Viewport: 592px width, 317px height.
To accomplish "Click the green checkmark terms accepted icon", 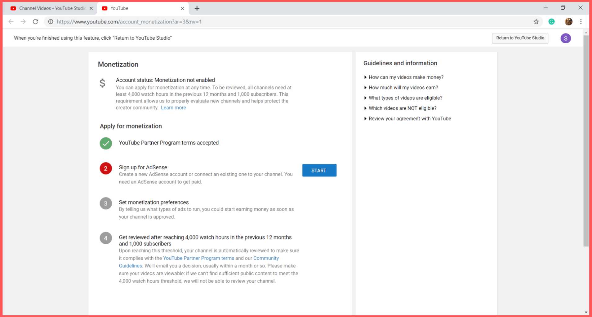I will click(106, 143).
